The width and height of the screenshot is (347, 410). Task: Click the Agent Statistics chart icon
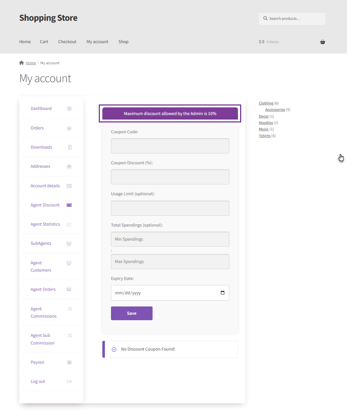(x=69, y=224)
